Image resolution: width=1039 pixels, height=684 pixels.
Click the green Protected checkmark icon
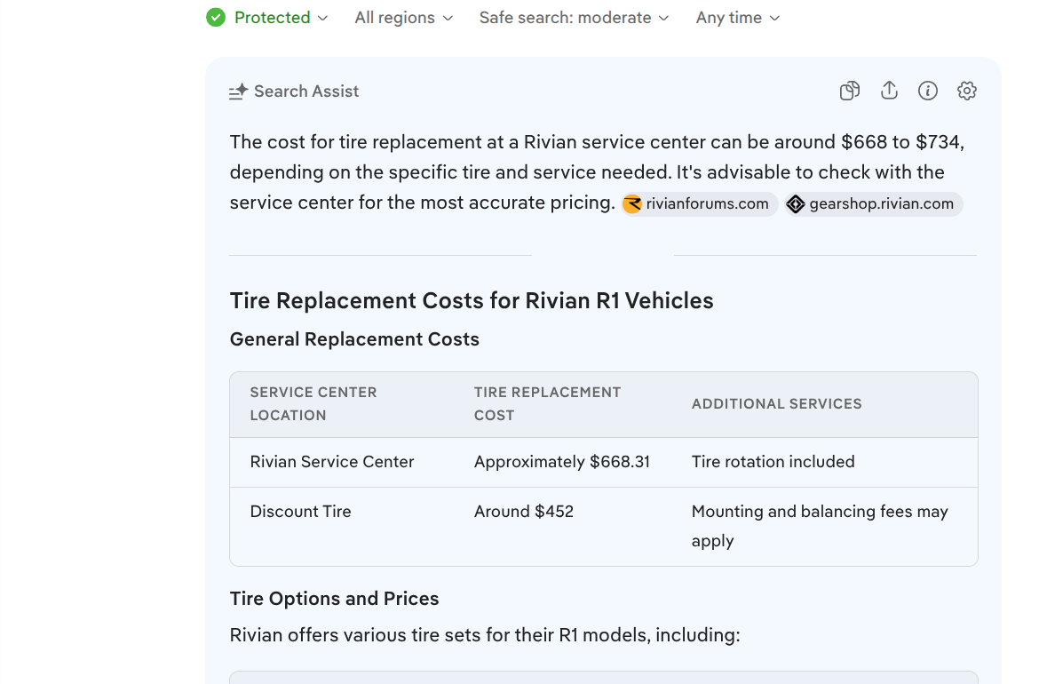click(x=216, y=18)
